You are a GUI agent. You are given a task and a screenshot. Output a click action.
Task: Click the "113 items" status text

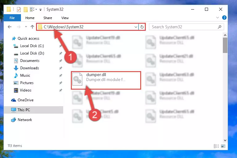(x=15, y=146)
